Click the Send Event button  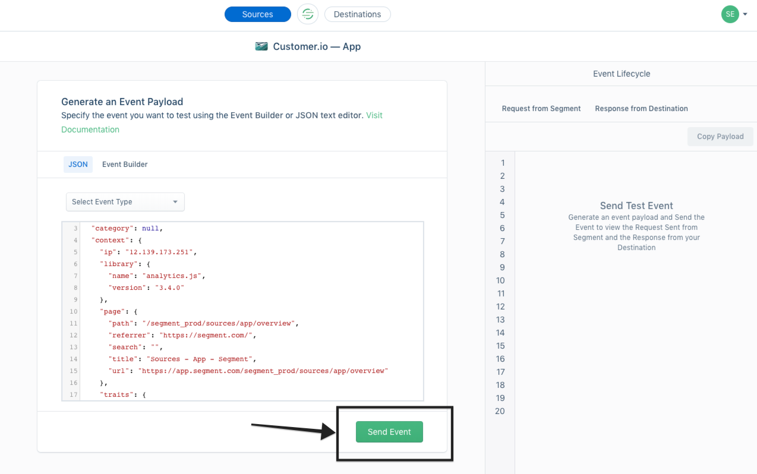[389, 432]
